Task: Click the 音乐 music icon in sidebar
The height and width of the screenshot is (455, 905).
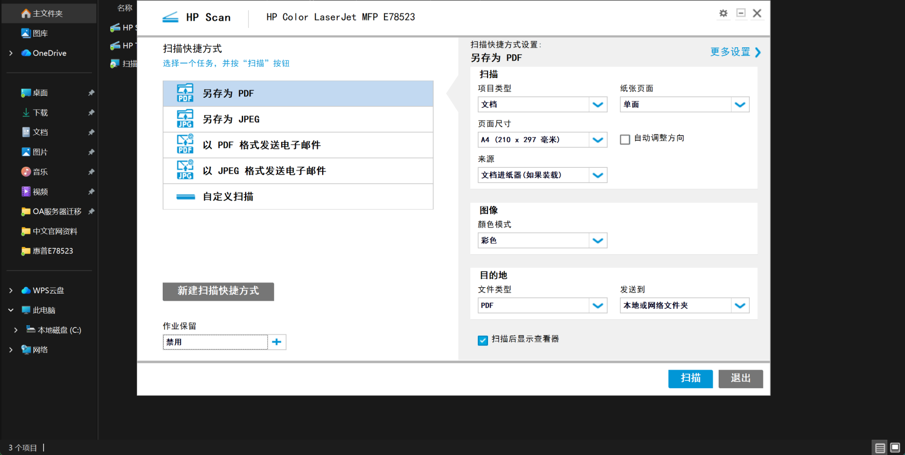Action: coord(26,172)
